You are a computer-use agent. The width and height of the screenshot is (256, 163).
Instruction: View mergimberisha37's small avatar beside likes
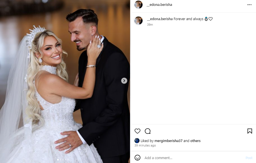[137, 141]
